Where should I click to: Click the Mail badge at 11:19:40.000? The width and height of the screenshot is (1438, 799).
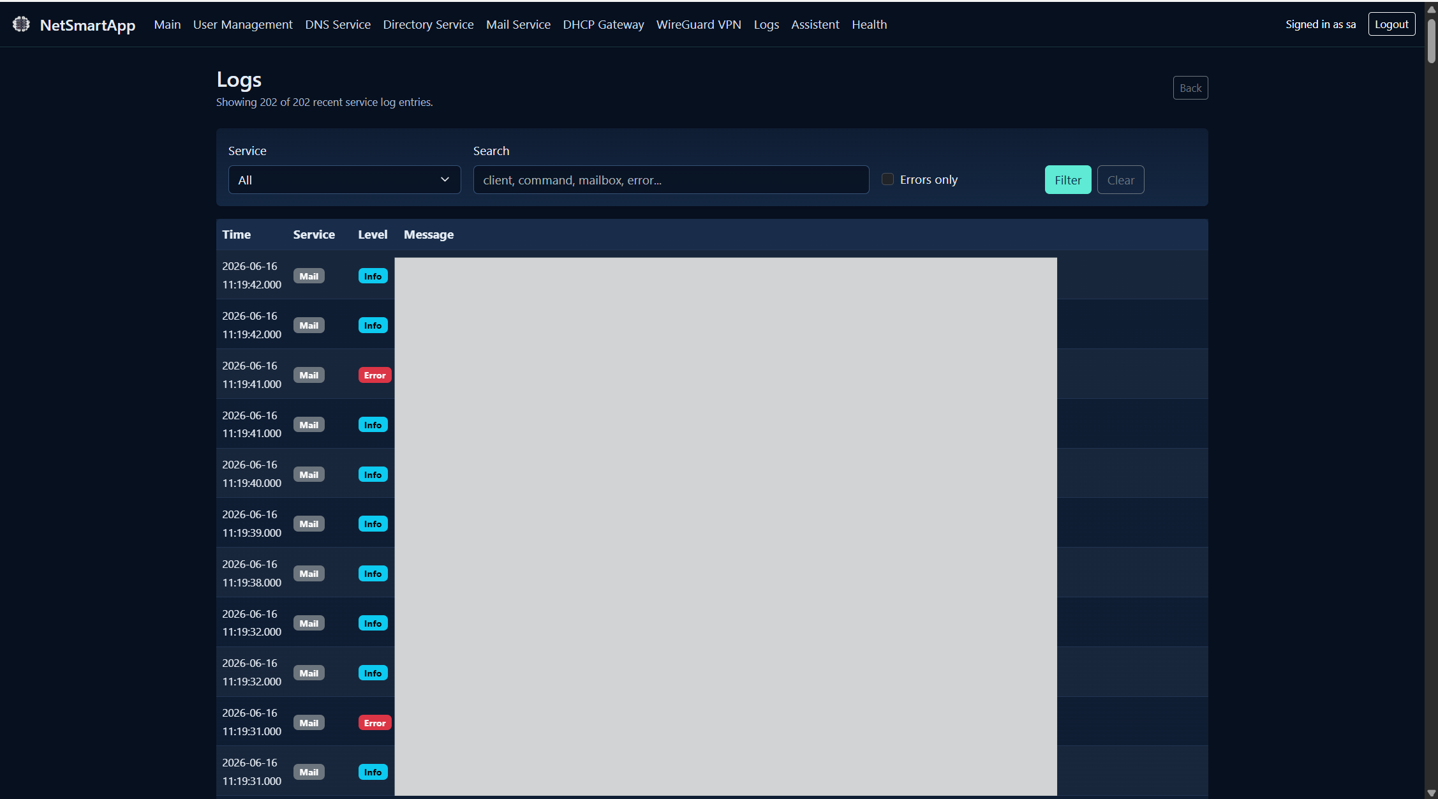pyautogui.click(x=309, y=475)
